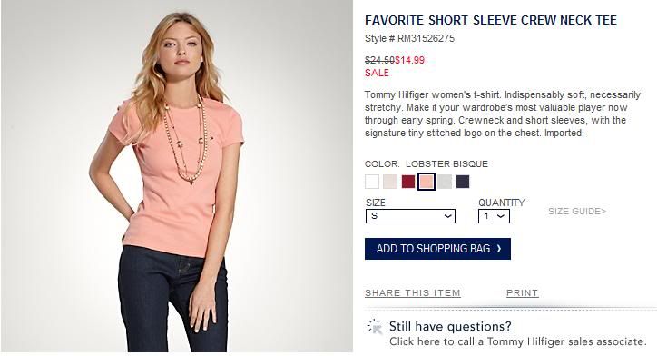This screenshot has height=356, width=657.
Task: Select the white color swatch
Action: click(x=372, y=182)
